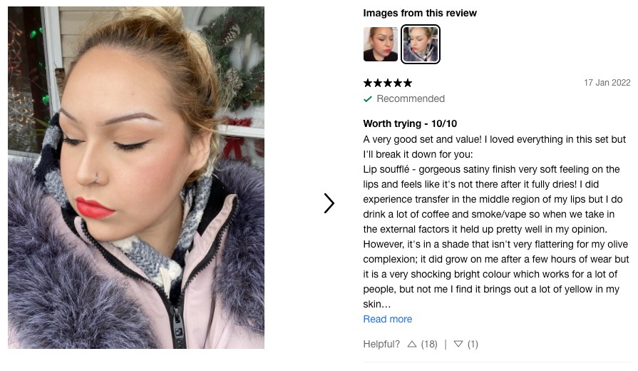Click the green Recommended checkmark
Image resolution: width=638 pixels, height=371 pixels.
tap(368, 99)
